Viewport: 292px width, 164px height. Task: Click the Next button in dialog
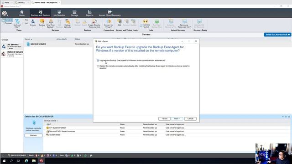177,118
